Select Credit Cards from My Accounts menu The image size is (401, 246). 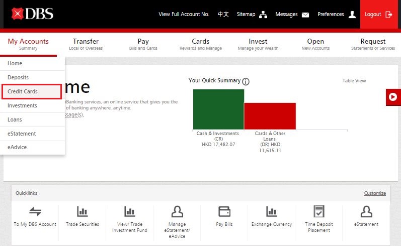click(x=31, y=91)
